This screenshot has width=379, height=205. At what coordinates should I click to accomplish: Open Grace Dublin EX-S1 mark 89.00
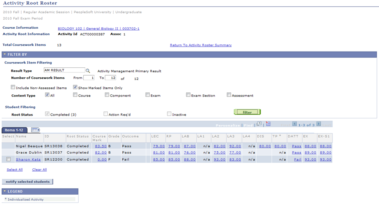click(x=326, y=152)
